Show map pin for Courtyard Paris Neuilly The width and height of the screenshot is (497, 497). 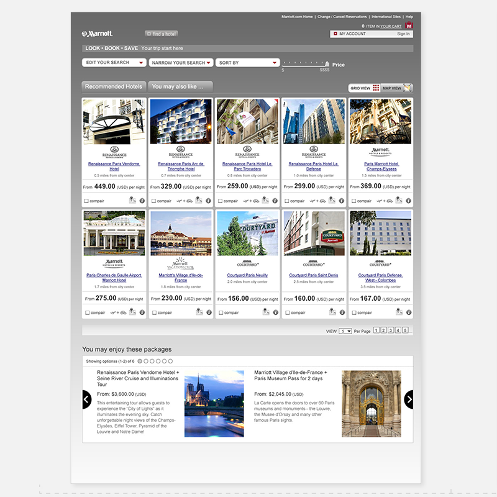[x=266, y=312]
